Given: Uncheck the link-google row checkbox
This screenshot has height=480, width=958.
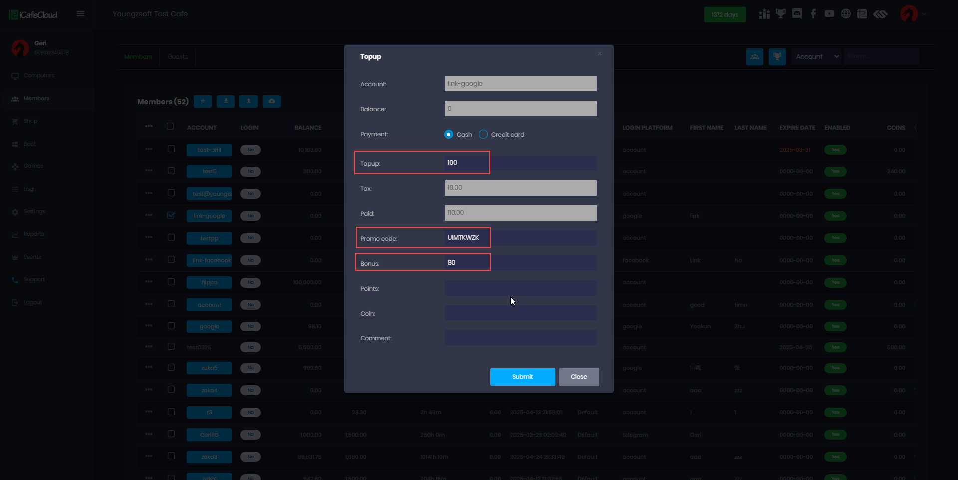Looking at the screenshot, I should (171, 215).
